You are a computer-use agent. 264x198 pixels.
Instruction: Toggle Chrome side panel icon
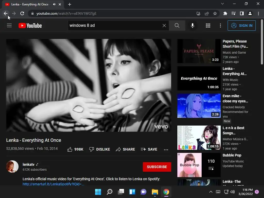(242, 13)
